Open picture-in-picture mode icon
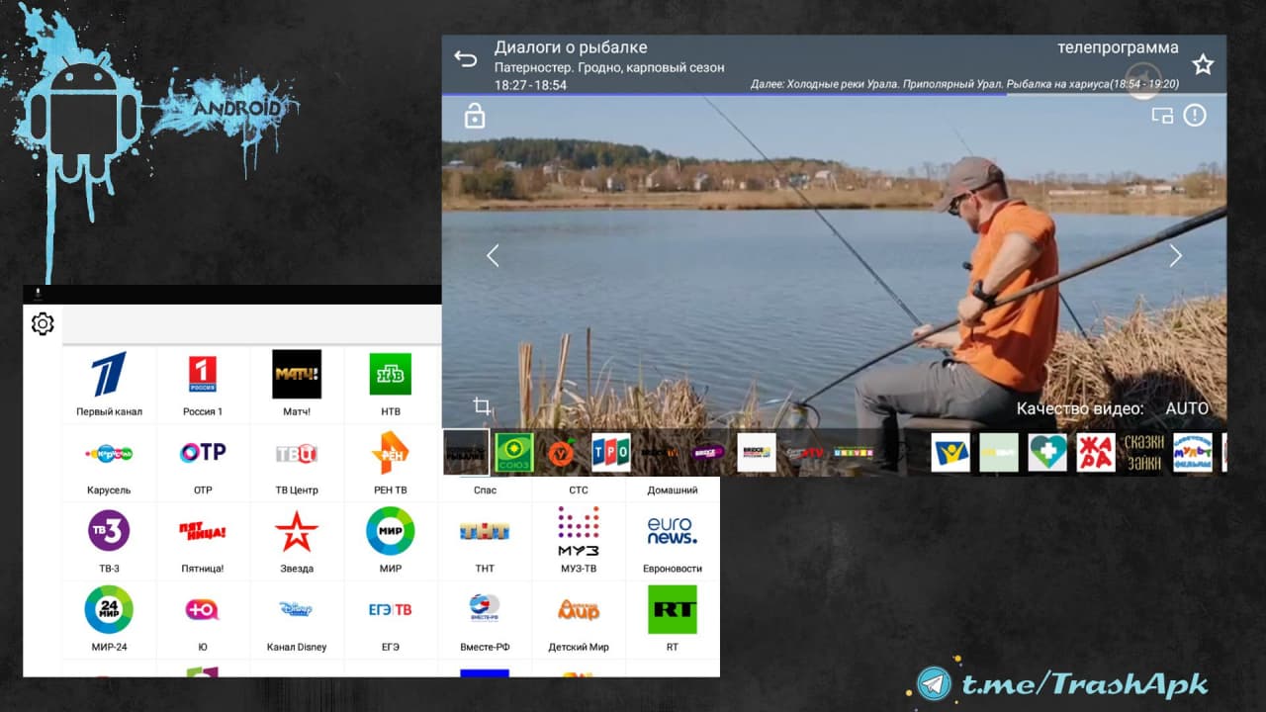 pos(1162,116)
